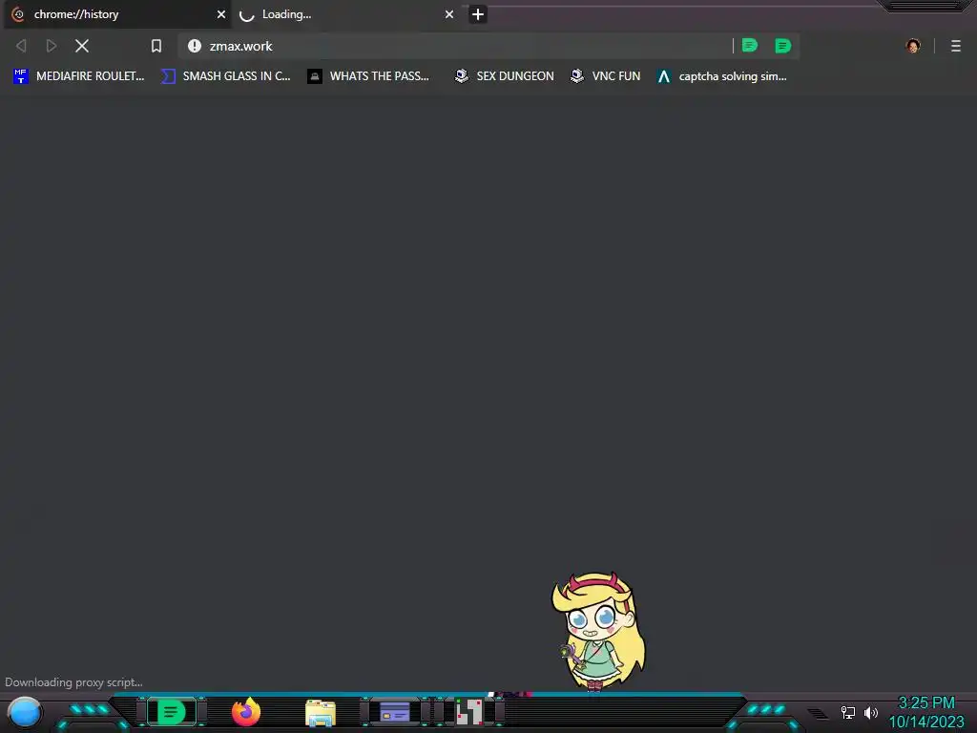The height and width of the screenshot is (733, 977).
Task: Go back to previous page
Action: 21,46
